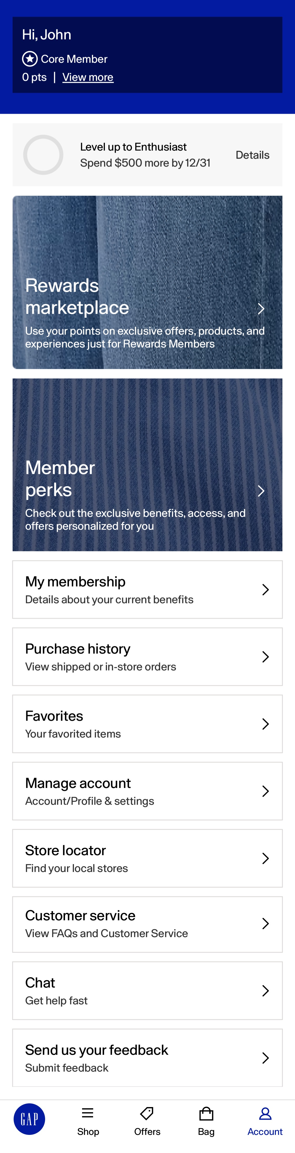This screenshot has height=1153, width=295.
Task: Expand the Member perks arrow
Action: 261,491
